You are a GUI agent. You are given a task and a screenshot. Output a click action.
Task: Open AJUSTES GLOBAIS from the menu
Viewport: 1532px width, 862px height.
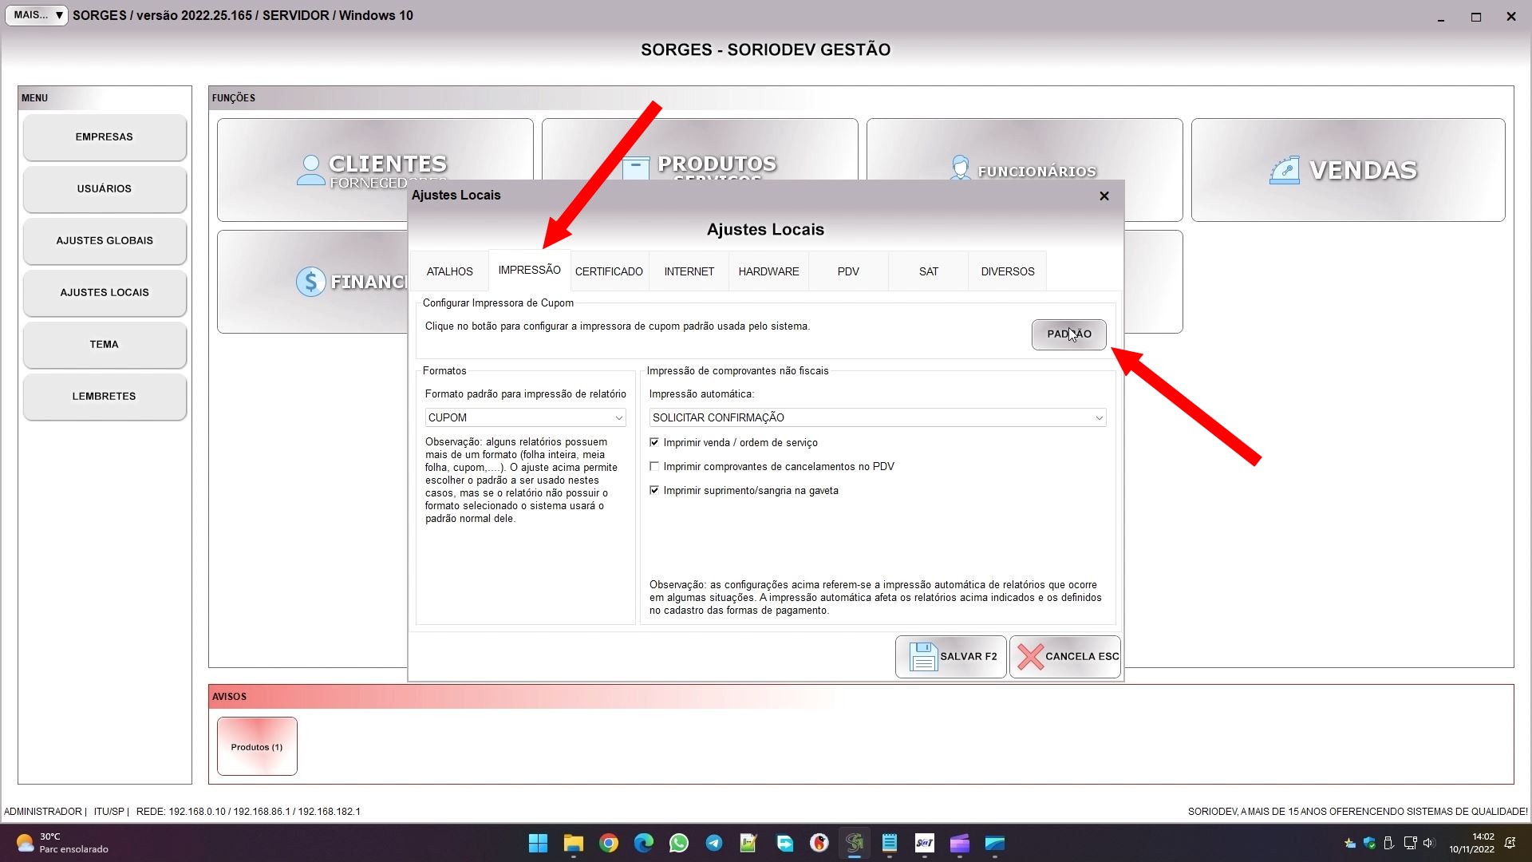click(105, 241)
